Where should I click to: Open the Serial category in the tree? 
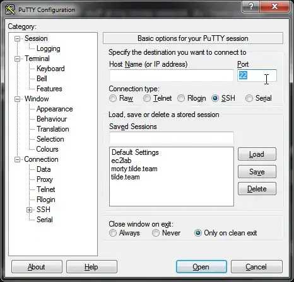45,220
